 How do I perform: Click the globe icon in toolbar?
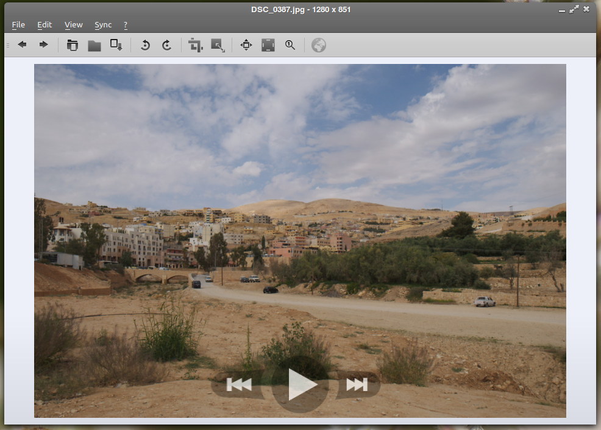[319, 45]
